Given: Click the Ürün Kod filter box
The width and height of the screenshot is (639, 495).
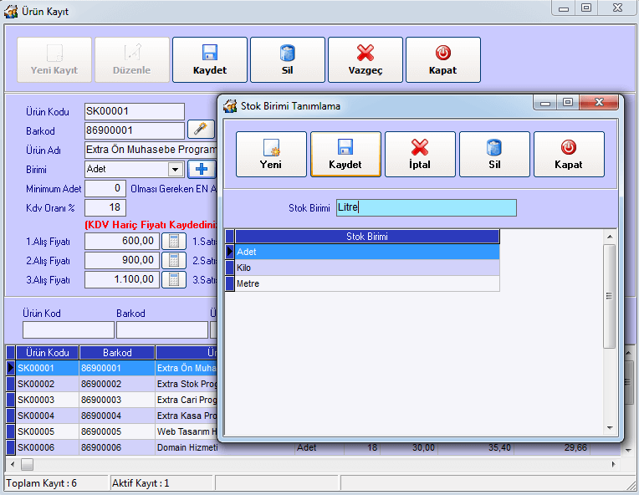Looking at the screenshot, I should [69, 329].
